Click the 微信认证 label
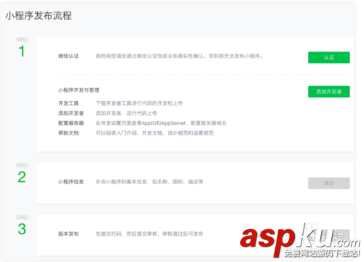Screen dimensions: 364x262 [x=68, y=56]
